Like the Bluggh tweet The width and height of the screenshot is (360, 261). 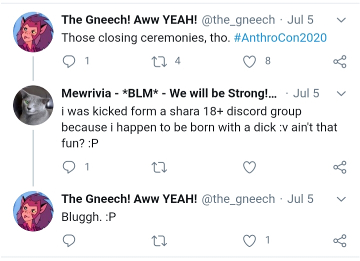coord(249,240)
